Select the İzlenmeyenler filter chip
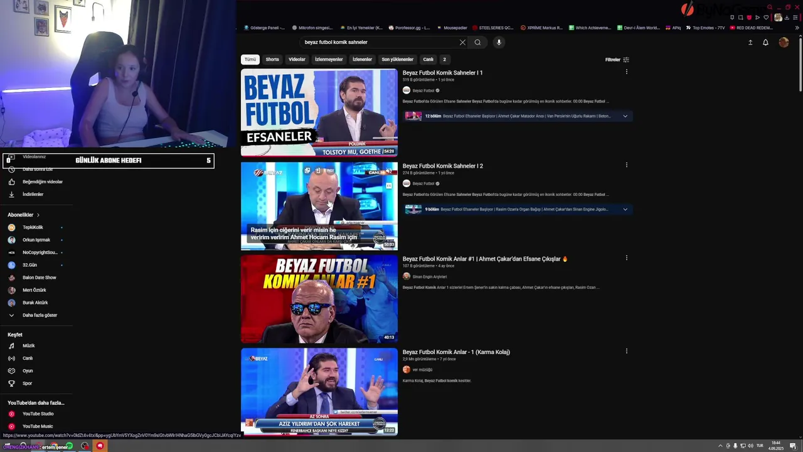This screenshot has width=803, height=452. coord(329,60)
